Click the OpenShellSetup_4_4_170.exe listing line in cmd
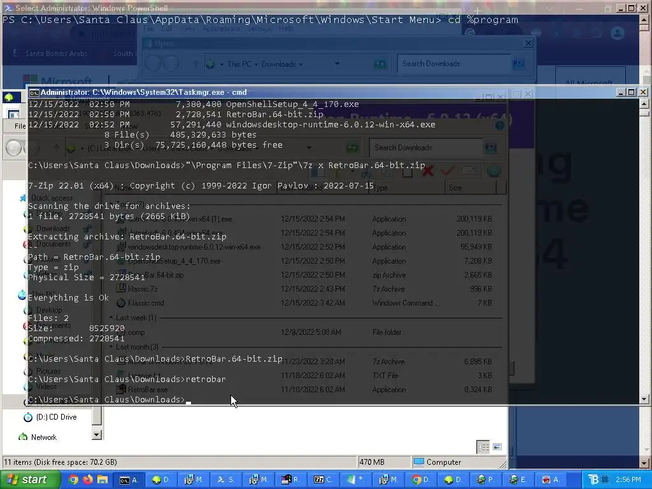Viewport: 652px width, 489px height. [x=194, y=104]
